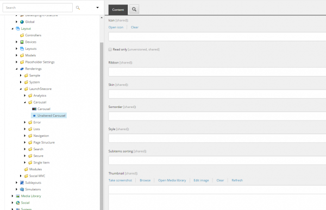Screen dimensions: 326x210
Task: Click the Open Media library link
Action: click(172, 180)
